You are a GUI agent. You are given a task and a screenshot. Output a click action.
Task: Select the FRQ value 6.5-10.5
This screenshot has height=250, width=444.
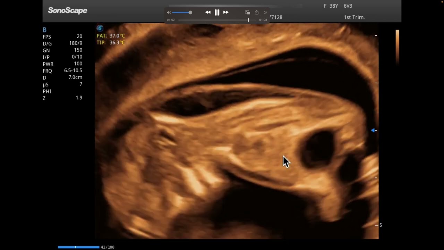pyautogui.click(x=73, y=70)
